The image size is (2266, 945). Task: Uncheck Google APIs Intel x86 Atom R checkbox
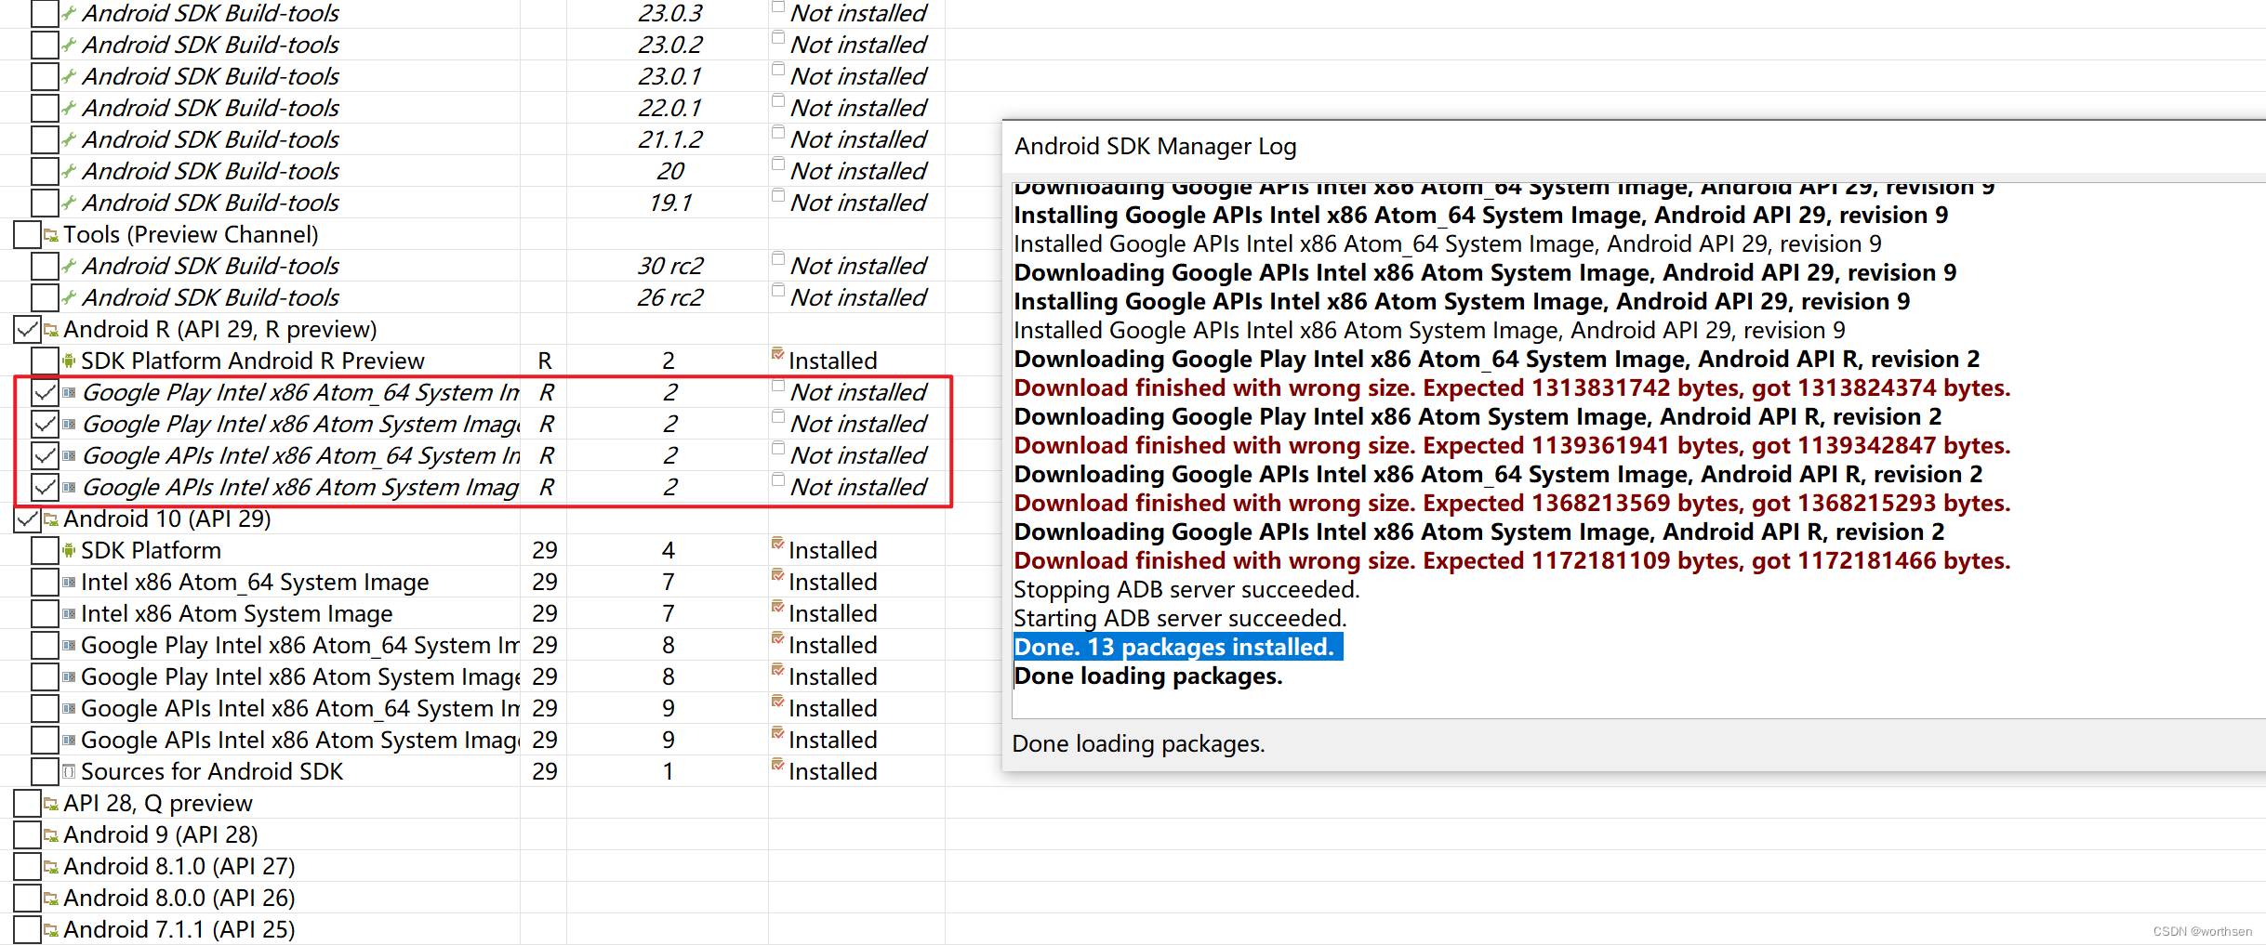(45, 487)
